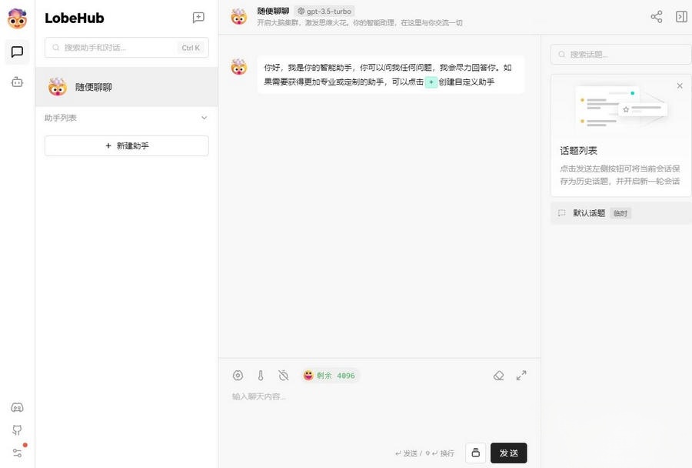Open the temperature thermometer setting icon
692x468 pixels.
[261, 376]
